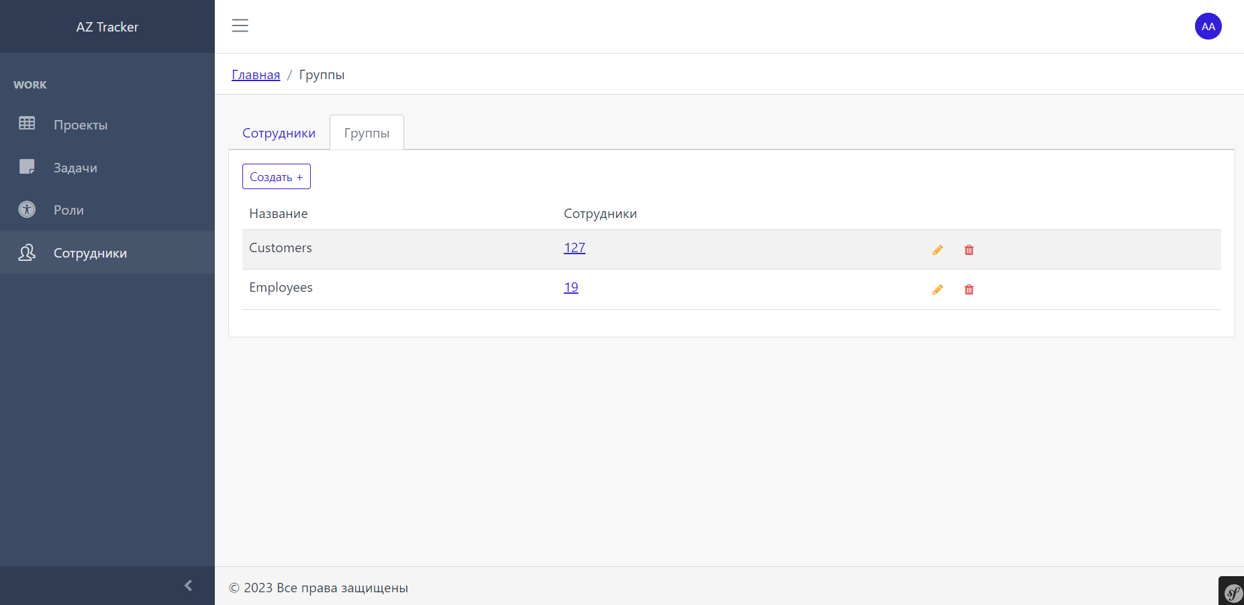Delete the Employees group via trash icon
This screenshot has width=1244, height=605.
click(x=969, y=290)
